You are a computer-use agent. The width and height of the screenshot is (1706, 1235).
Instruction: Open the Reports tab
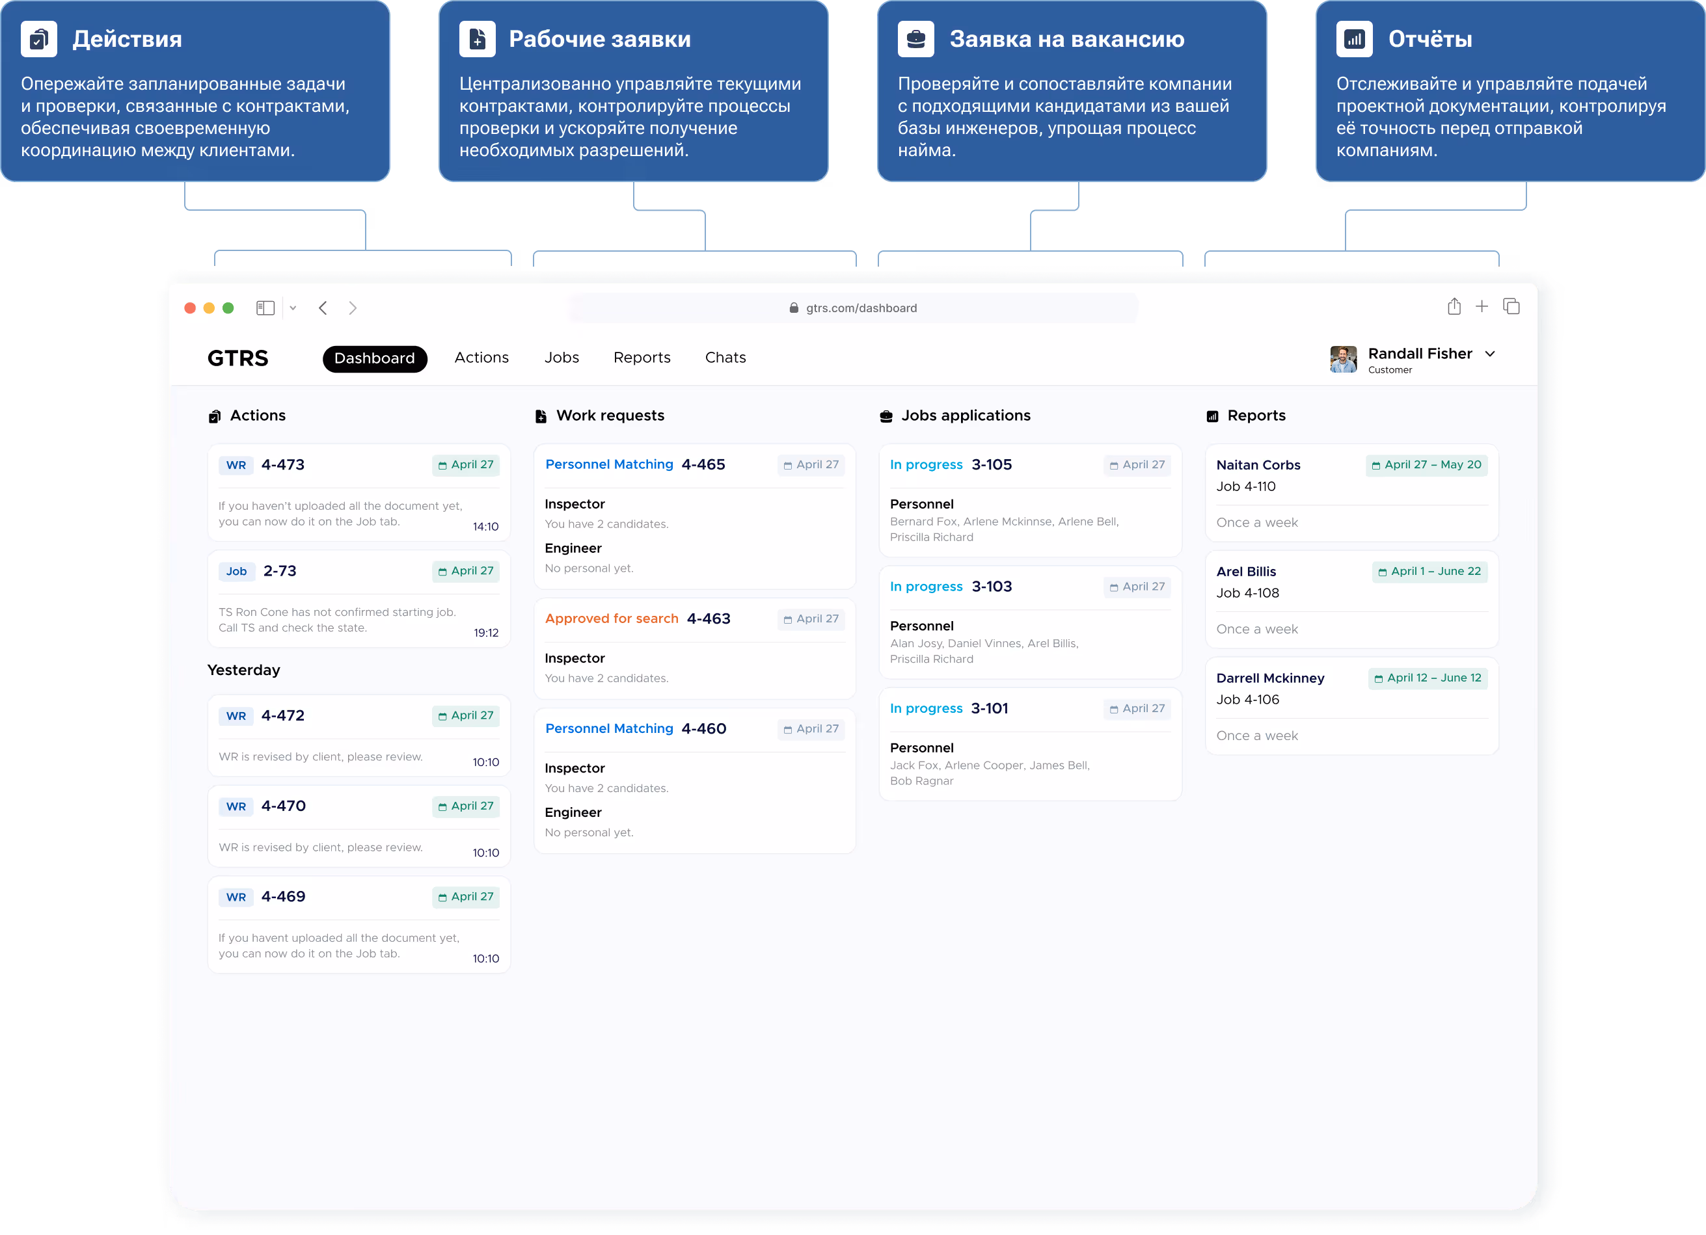[642, 358]
